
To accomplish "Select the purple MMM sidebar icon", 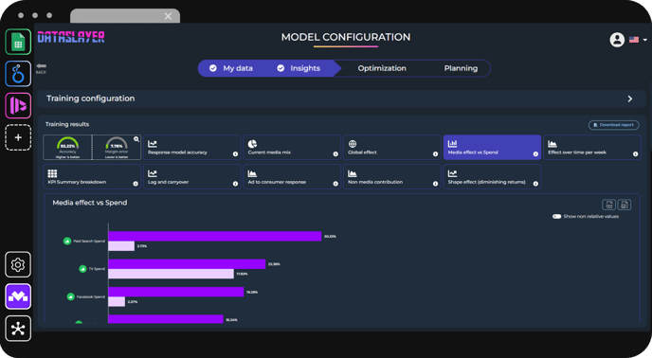I will point(18,296).
